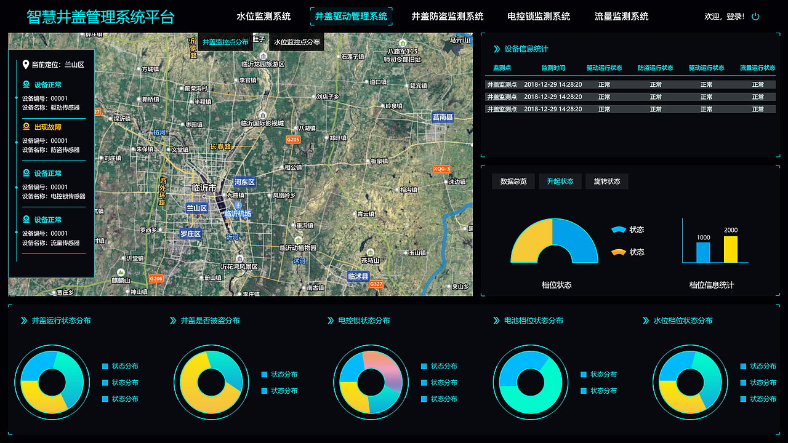
Task: Click the XQG-3 road marker on map
Action: [x=442, y=169]
